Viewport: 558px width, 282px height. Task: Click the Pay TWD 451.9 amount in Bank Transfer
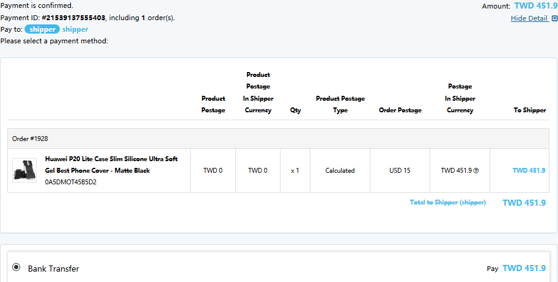pyautogui.click(x=524, y=268)
